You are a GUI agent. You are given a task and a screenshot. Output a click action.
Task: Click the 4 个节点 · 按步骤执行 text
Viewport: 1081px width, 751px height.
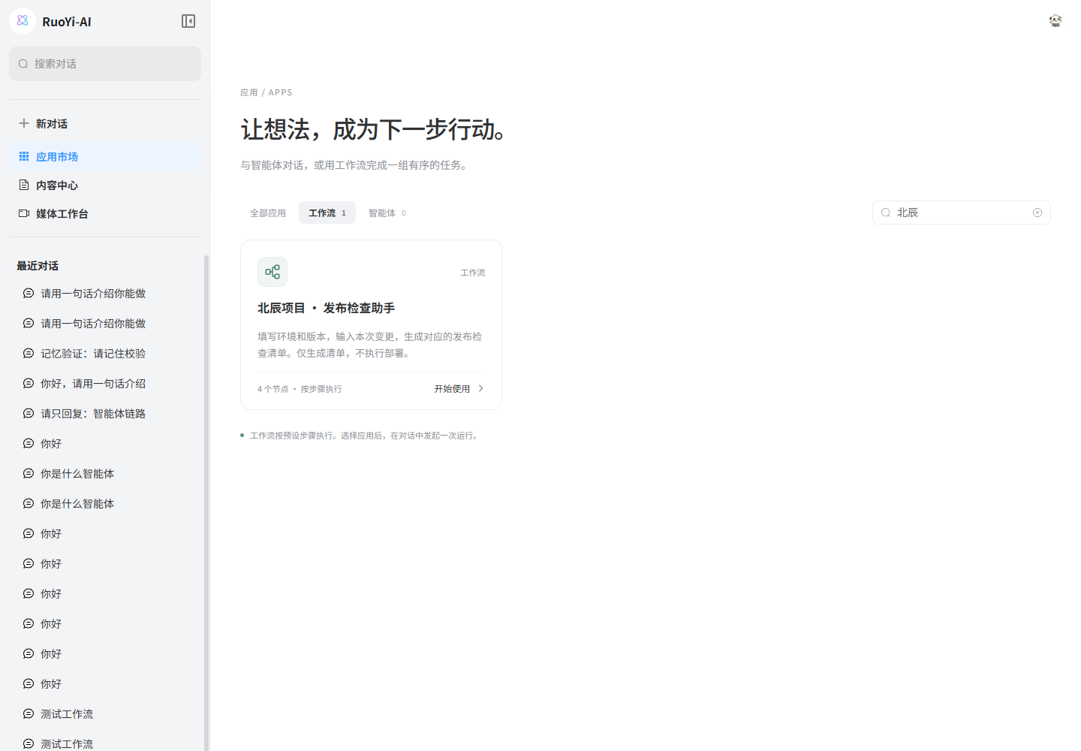[x=300, y=389]
